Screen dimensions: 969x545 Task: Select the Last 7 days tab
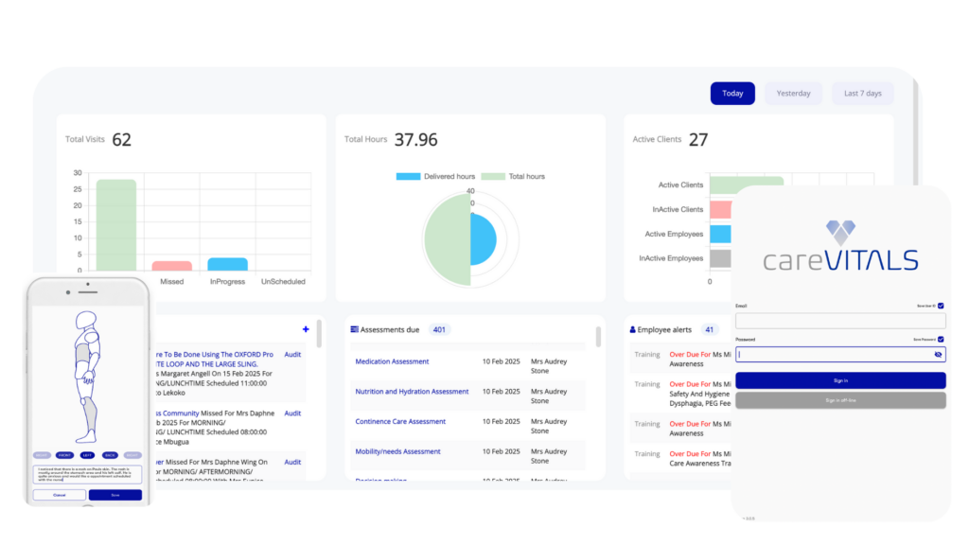pos(862,93)
